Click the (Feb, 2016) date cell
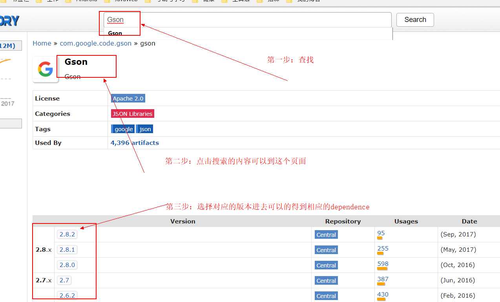 pos(458,296)
